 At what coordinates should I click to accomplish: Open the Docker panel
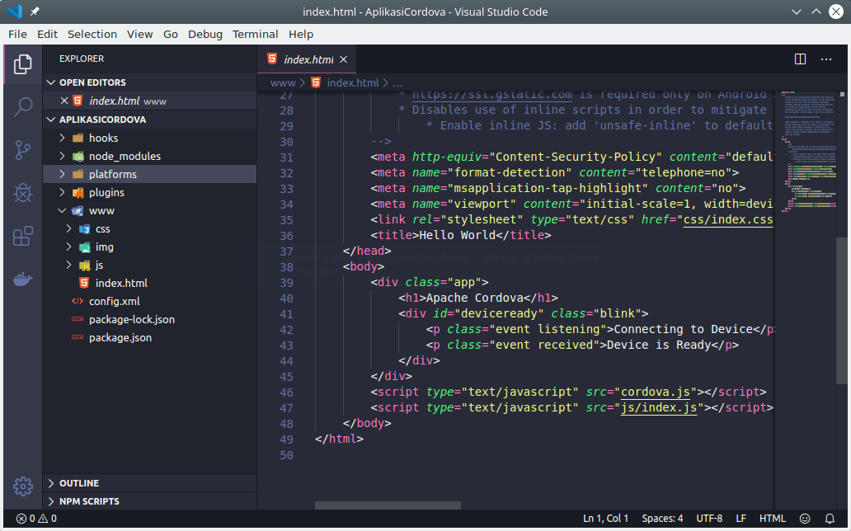[22, 278]
